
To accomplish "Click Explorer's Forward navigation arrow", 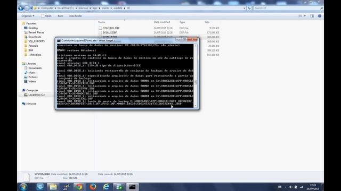I will coord(27,8).
